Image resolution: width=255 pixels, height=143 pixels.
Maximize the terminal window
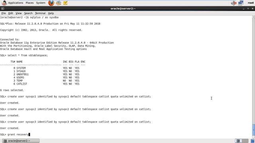click(248, 9)
